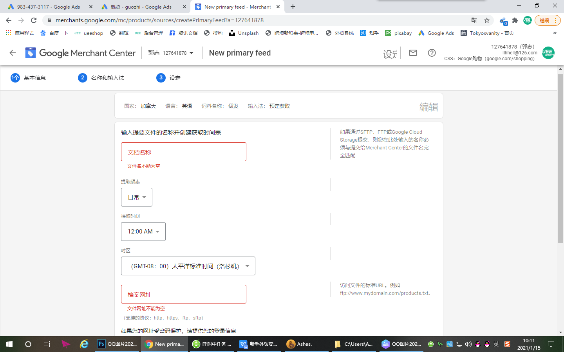This screenshot has width=564, height=352.
Task: Open the account switcher 郭志 127641878
Action: coord(171,53)
